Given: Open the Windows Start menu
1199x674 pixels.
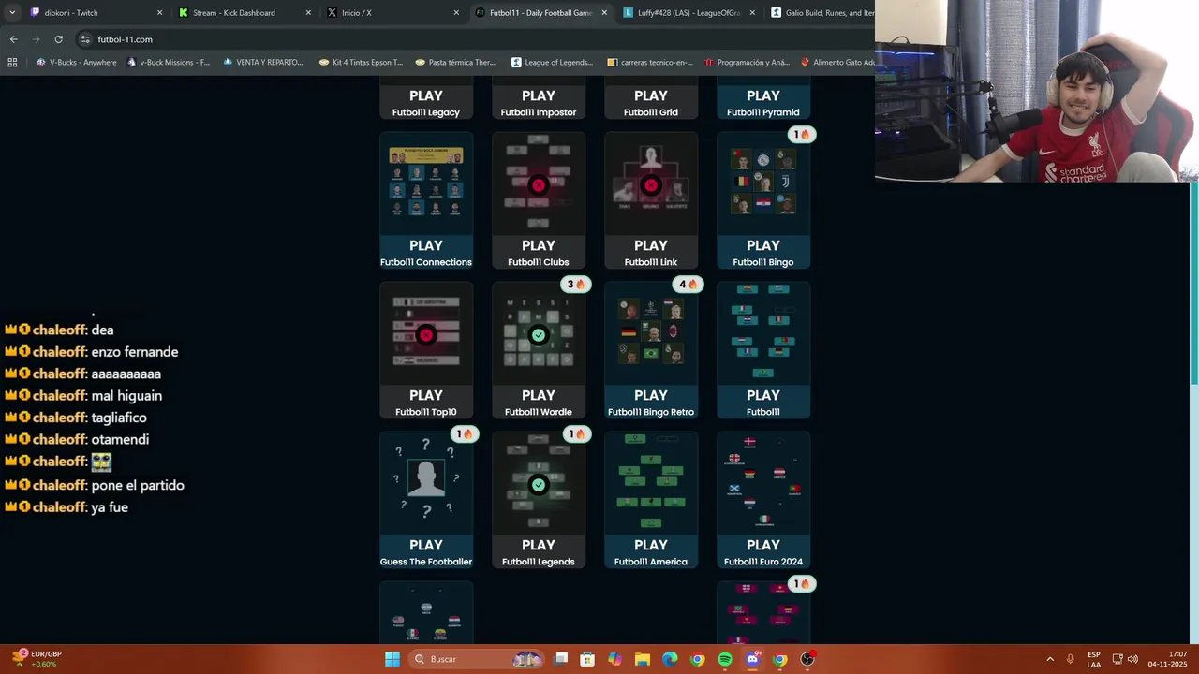Looking at the screenshot, I should coord(392,659).
